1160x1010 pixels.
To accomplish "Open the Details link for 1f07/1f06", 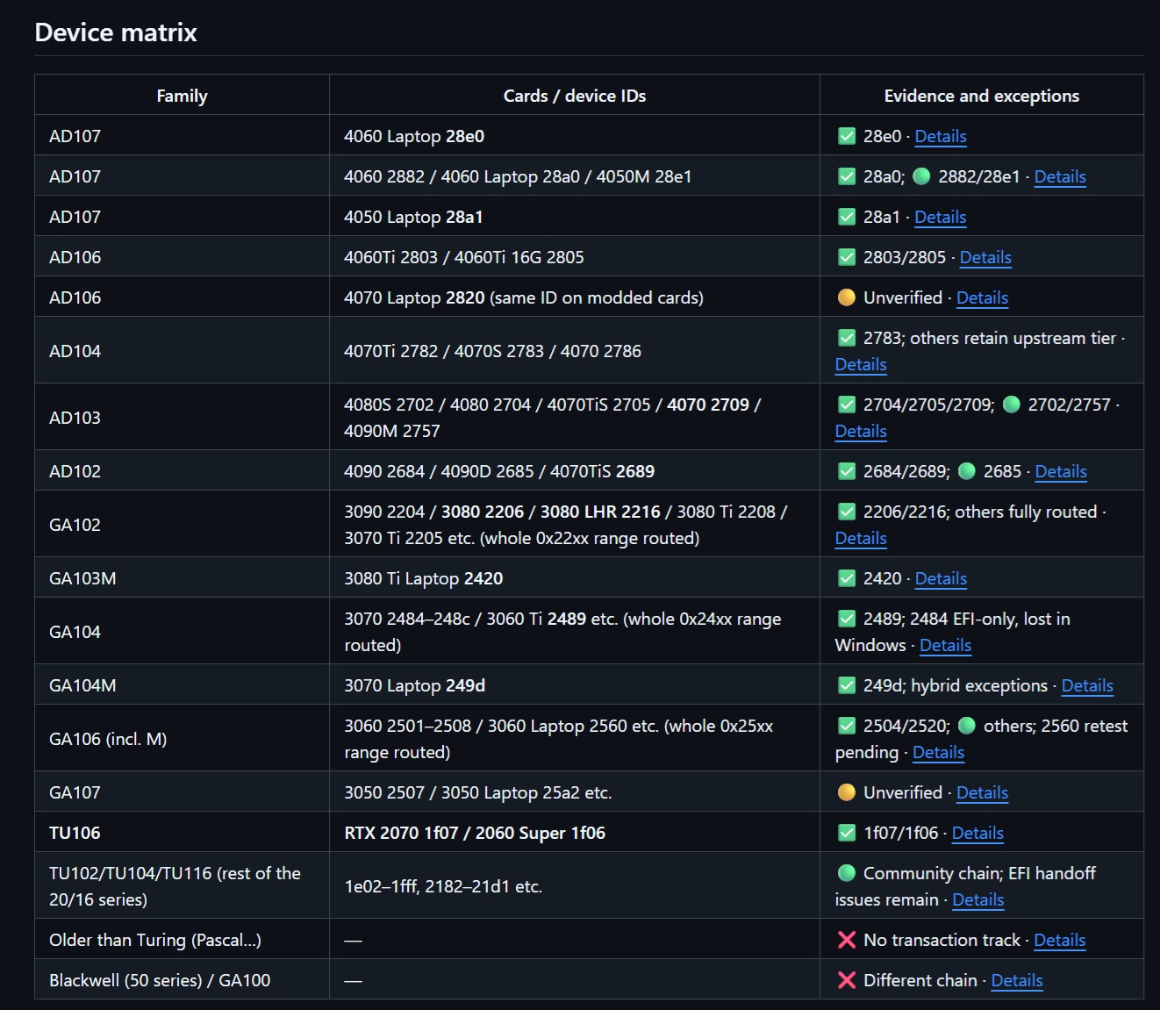I will 977,833.
